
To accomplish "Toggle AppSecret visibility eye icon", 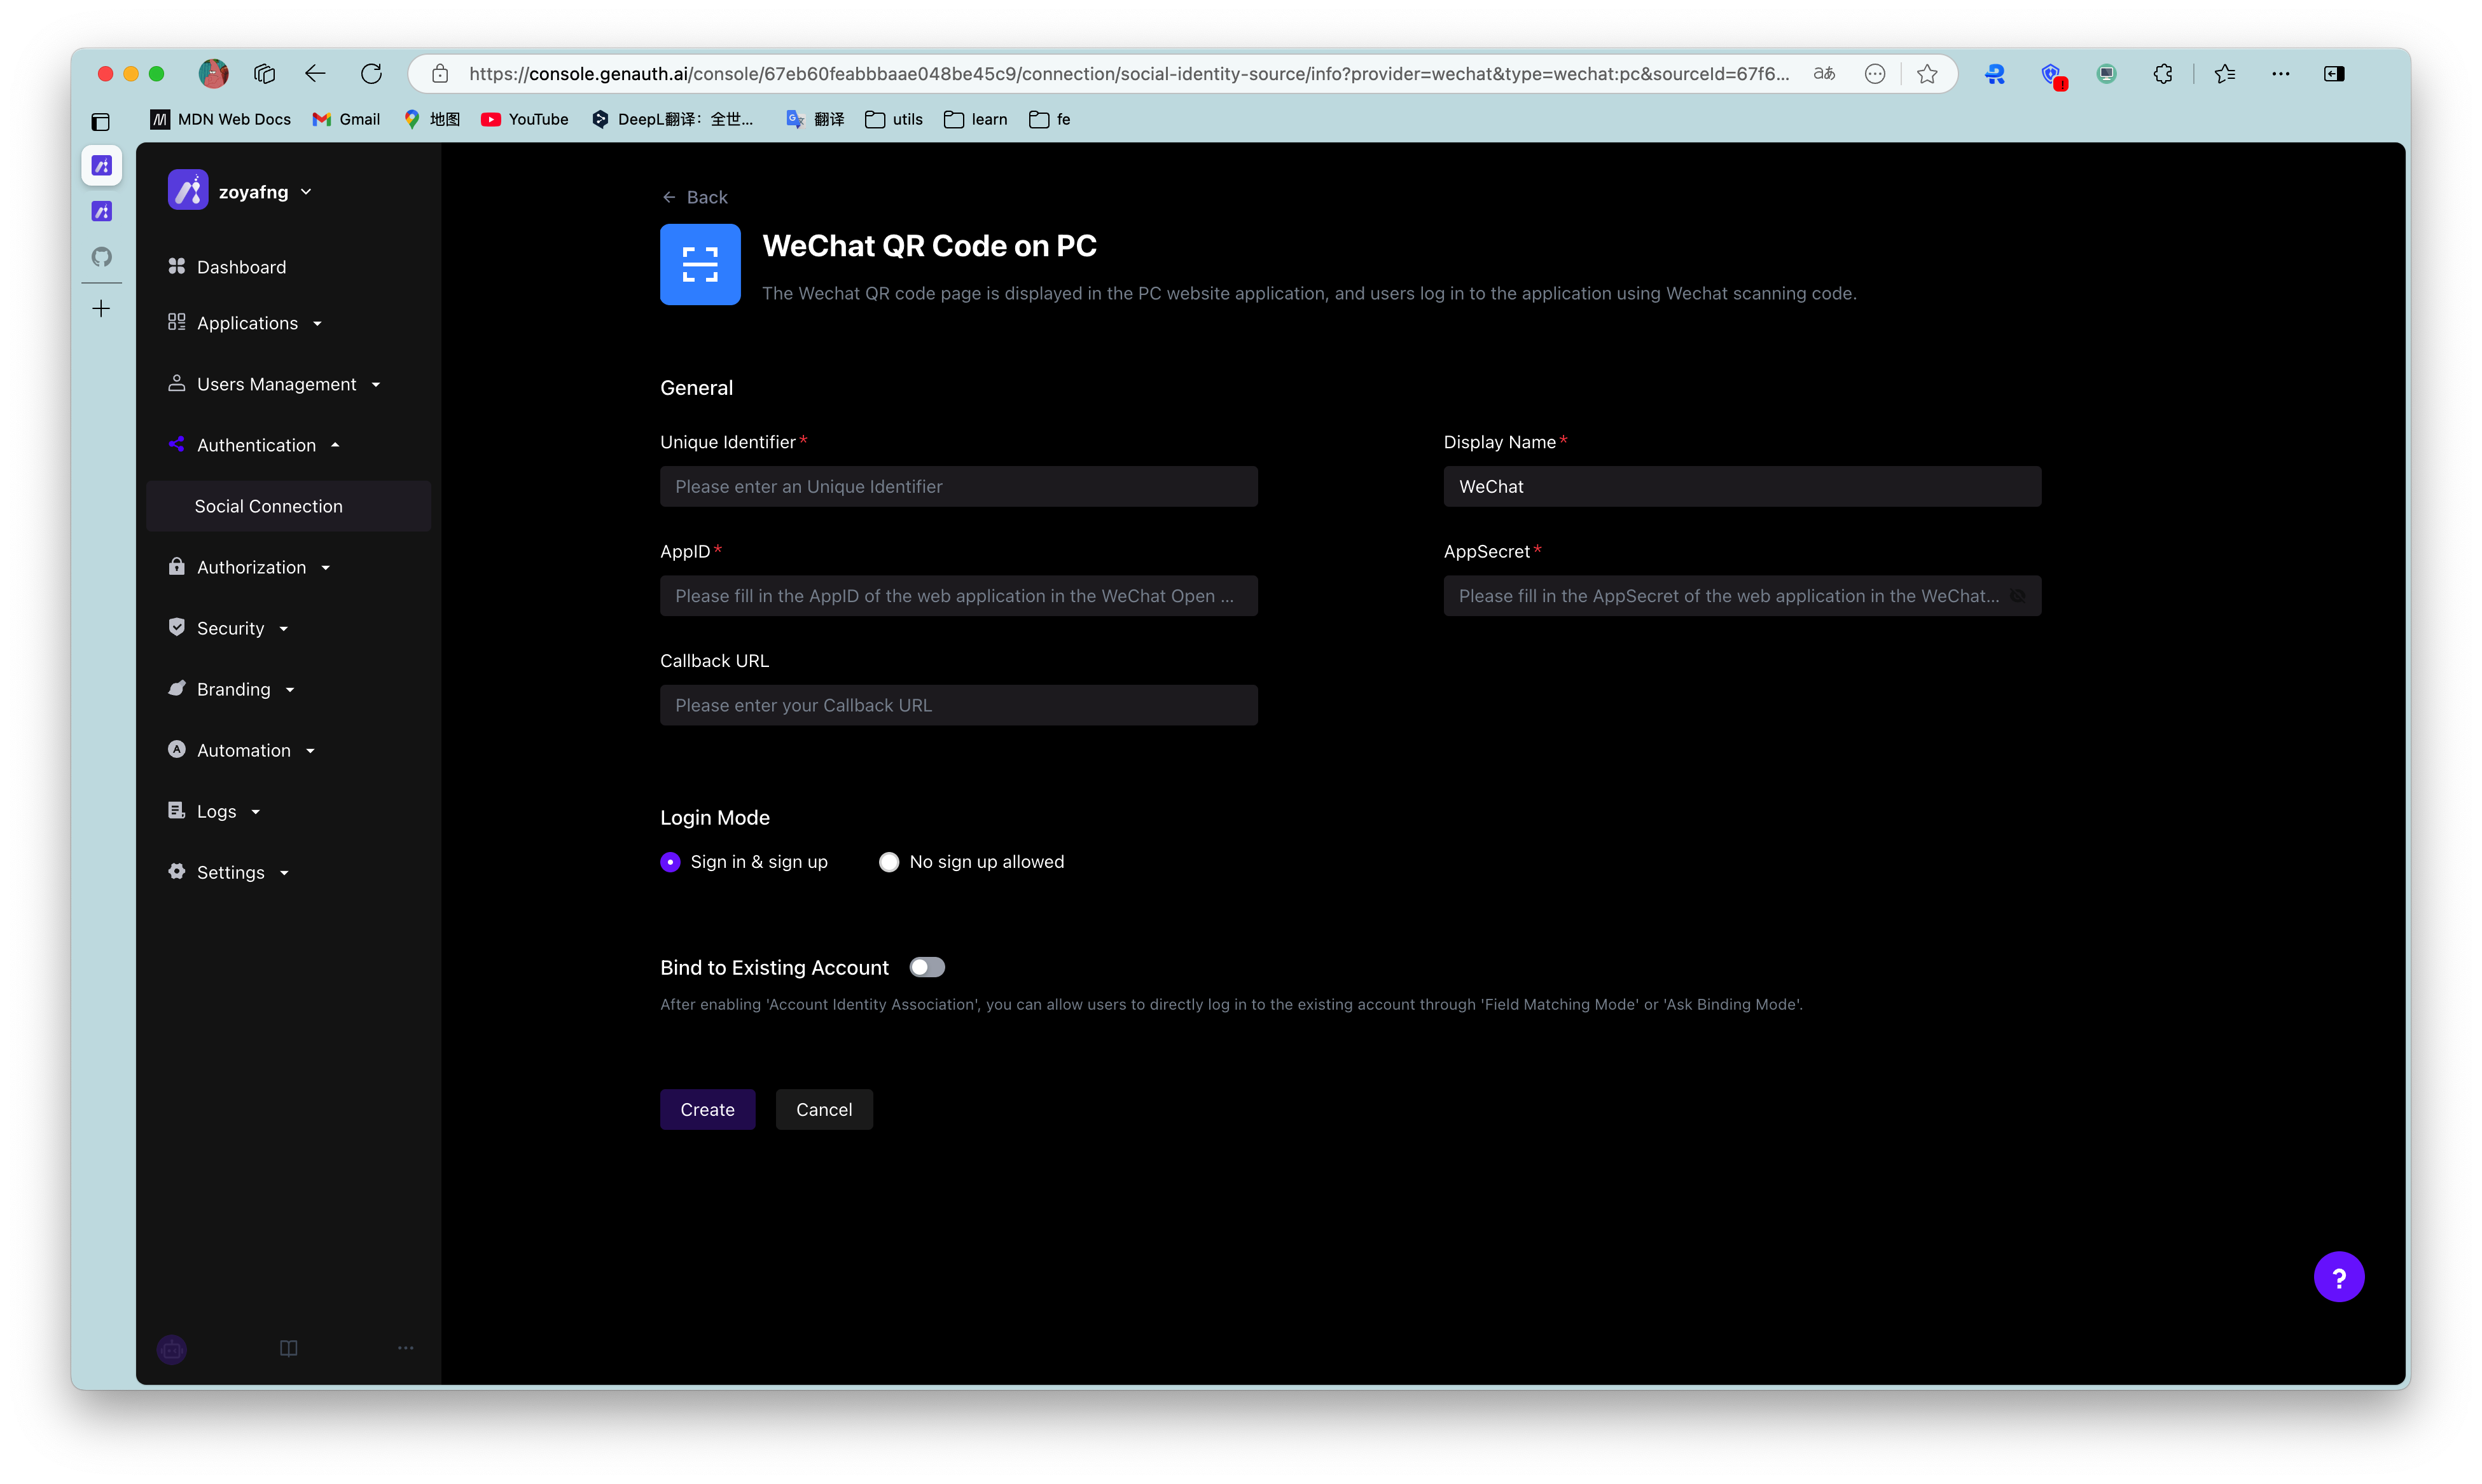I will click(2018, 596).
